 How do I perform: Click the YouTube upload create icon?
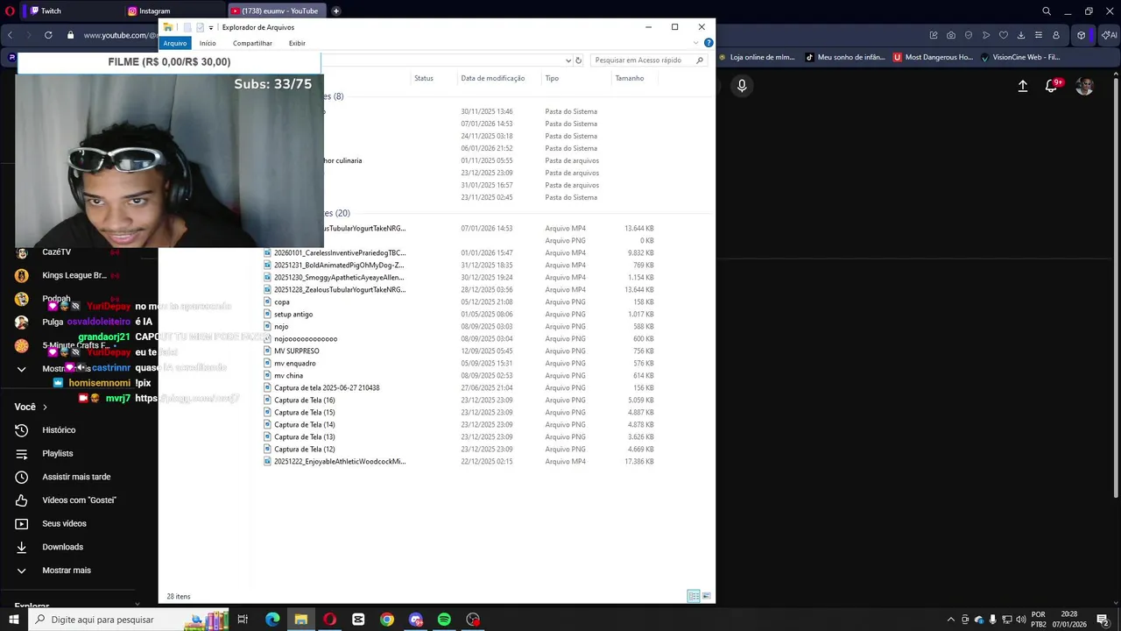coord(1022,86)
